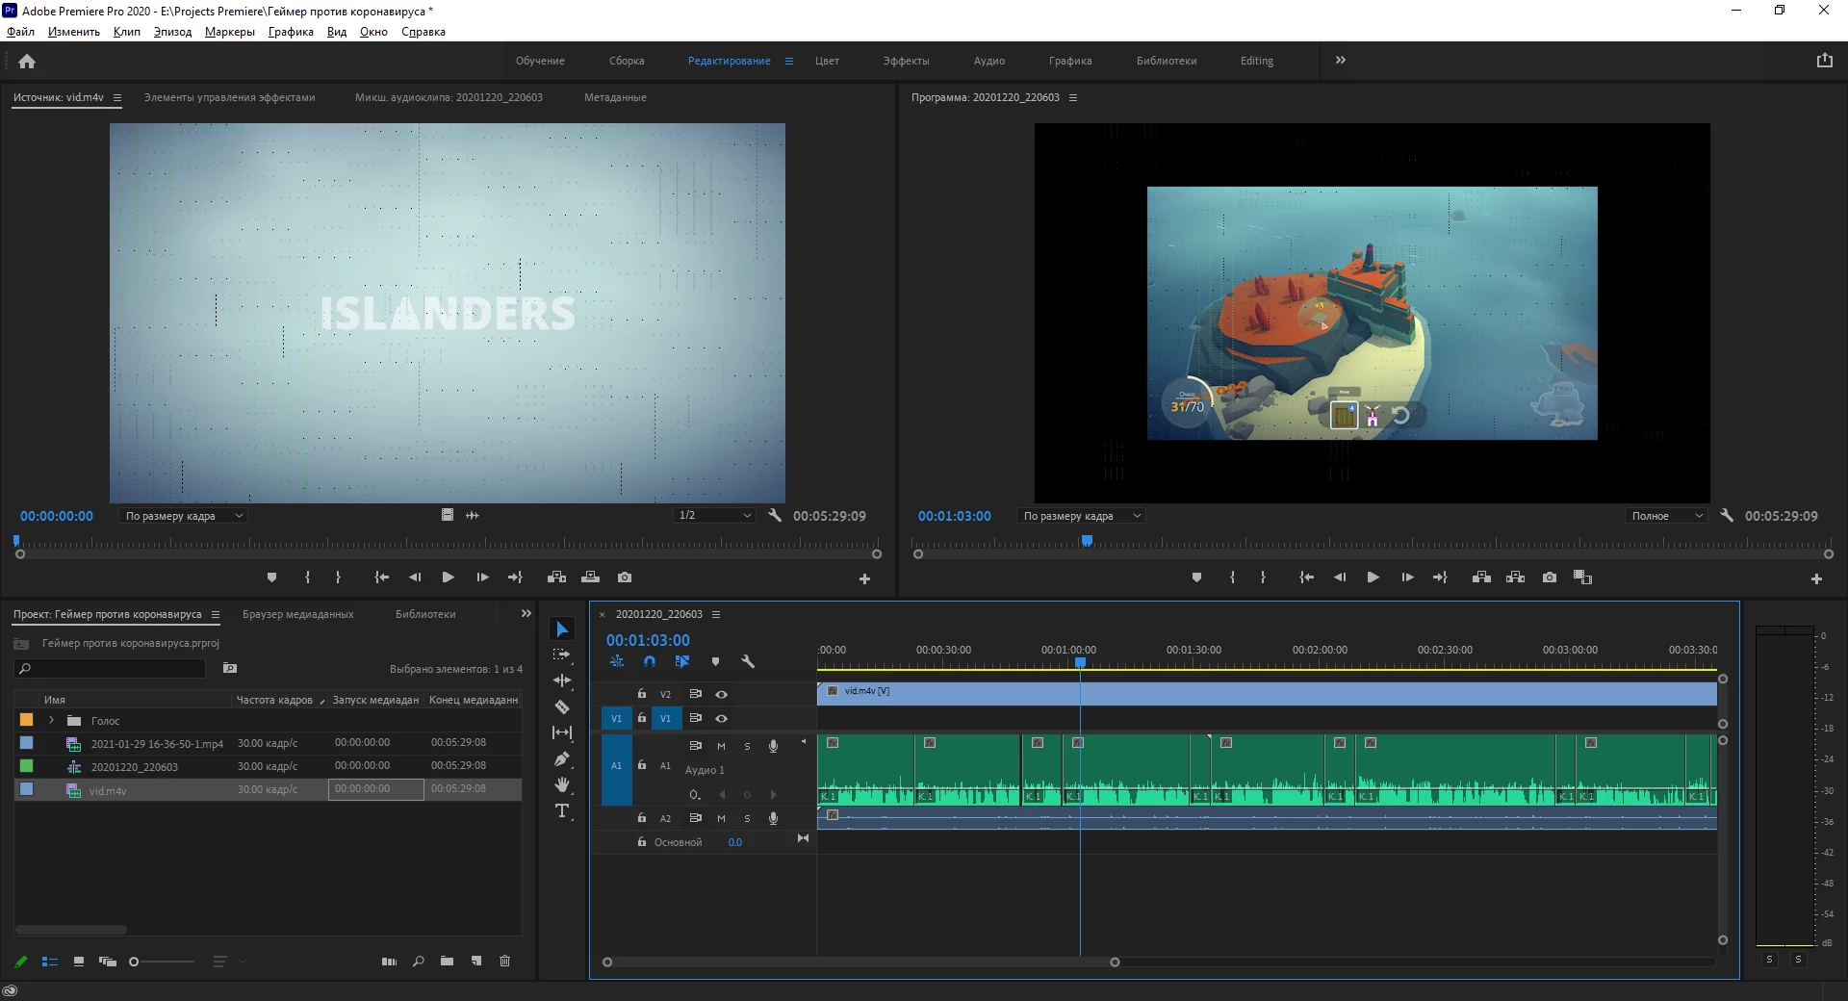Click Extract button in Program monitor
The height and width of the screenshot is (1001, 1848).
1515,577
